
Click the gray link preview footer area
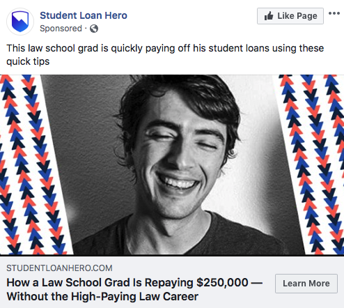pyautogui.click(x=172, y=282)
